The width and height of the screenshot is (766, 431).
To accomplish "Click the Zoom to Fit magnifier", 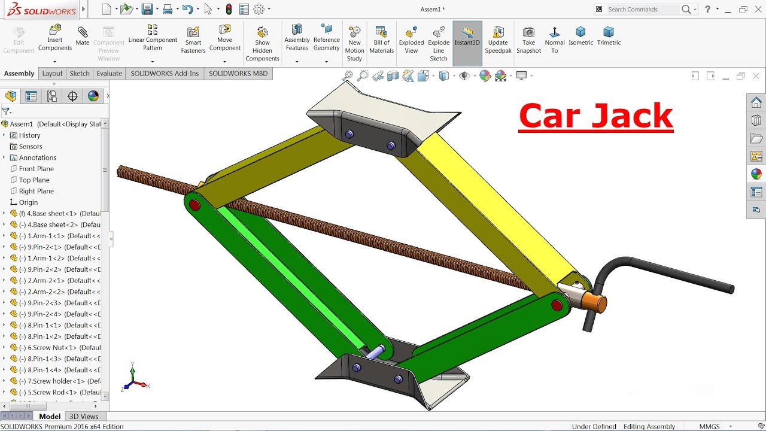I will [x=348, y=76].
